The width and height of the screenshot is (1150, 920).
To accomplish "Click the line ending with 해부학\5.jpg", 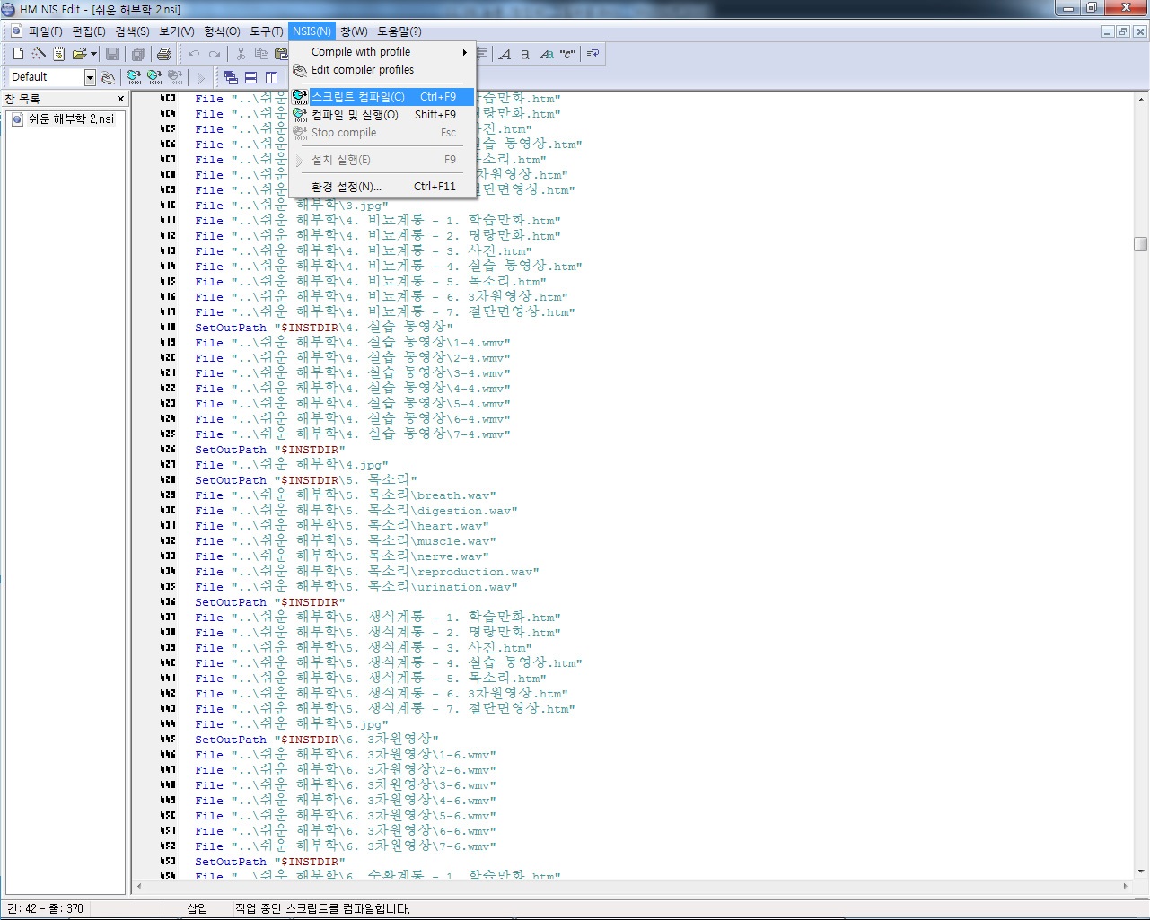I will [x=291, y=724].
